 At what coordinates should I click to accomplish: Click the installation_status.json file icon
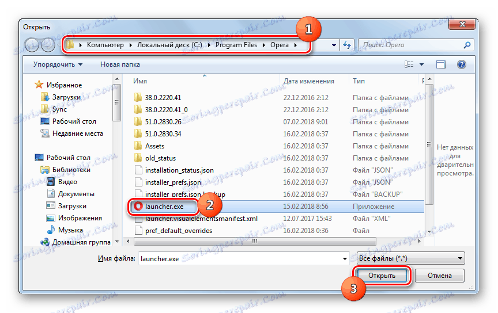tap(138, 170)
